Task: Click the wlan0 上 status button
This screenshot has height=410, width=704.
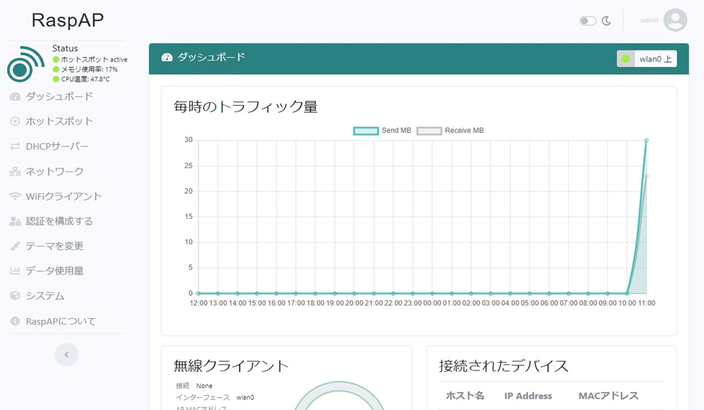Action: coord(647,59)
